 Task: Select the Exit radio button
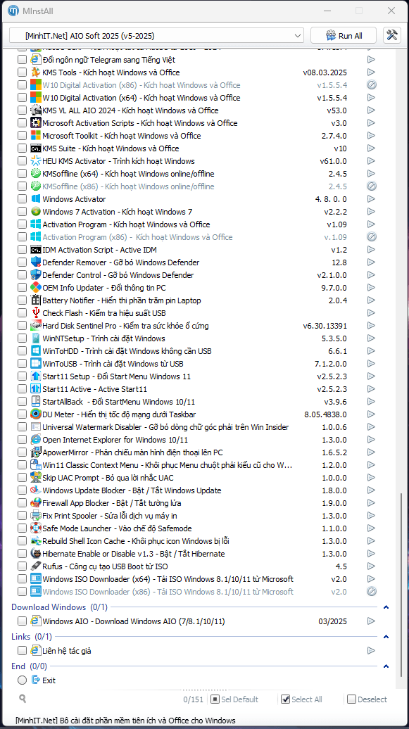(x=22, y=680)
